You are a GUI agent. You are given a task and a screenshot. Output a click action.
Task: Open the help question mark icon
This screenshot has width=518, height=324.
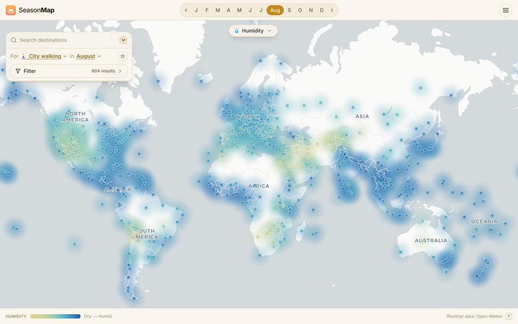(509, 316)
